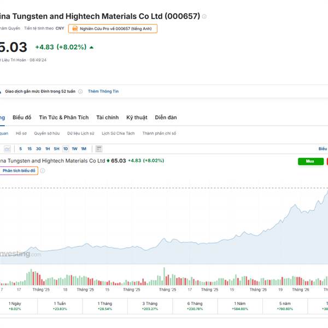Click chart title price 65.03

[x=119, y=161]
